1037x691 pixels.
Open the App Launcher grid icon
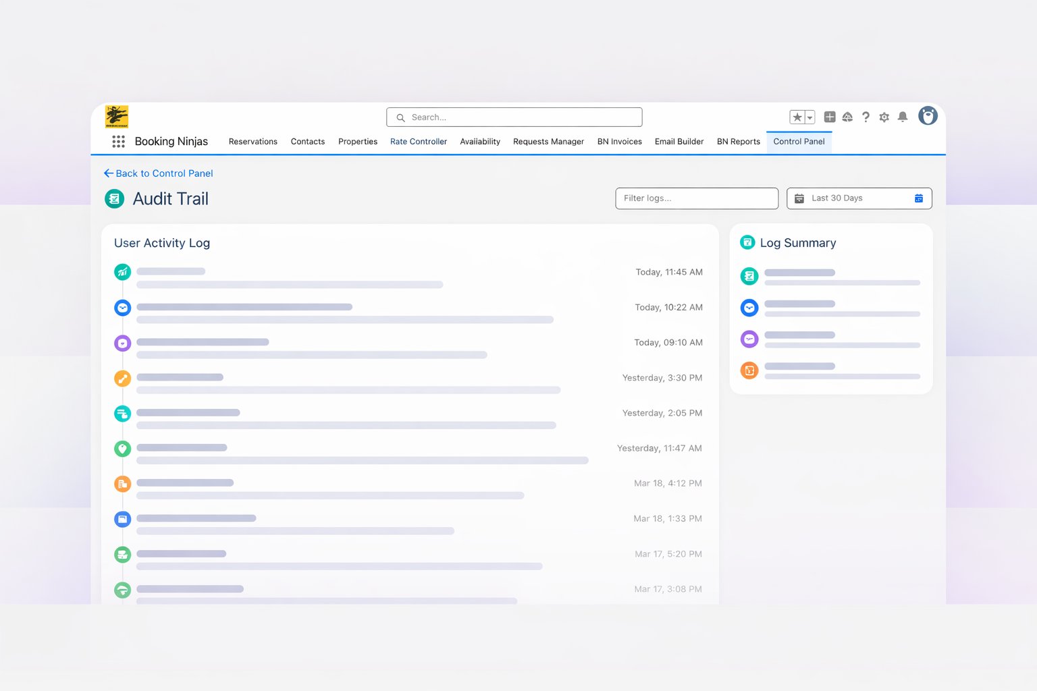(x=118, y=141)
